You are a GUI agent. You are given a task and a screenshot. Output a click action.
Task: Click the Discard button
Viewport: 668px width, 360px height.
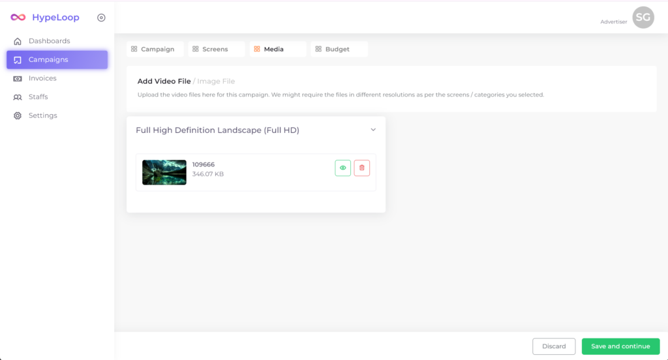(x=554, y=346)
